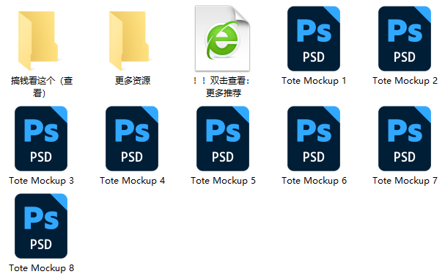
Task: Click the file name Tote Mockup 8
Action: pyautogui.click(x=42, y=268)
